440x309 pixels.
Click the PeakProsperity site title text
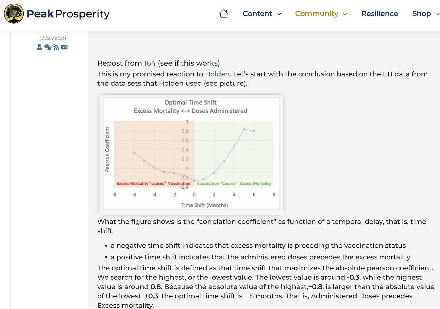point(68,14)
